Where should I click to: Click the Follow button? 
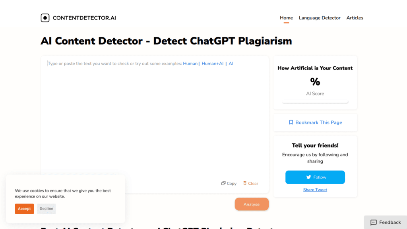point(315,177)
